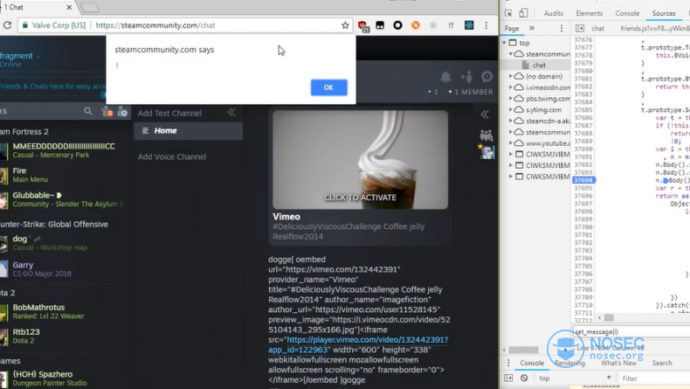The image size is (690, 389).
Task: Click OK in the steamcommunity.com alert
Action: [x=328, y=87]
